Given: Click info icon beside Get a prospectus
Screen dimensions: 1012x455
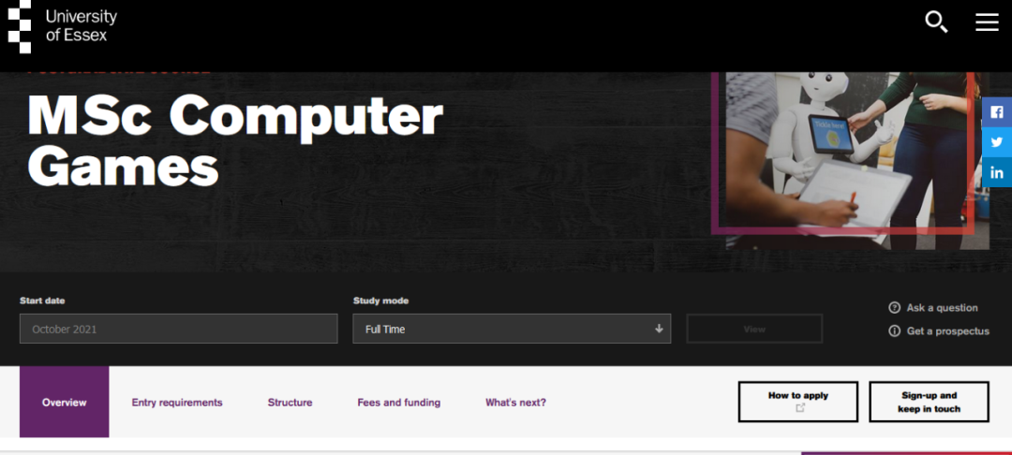Looking at the screenshot, I should [x=895, y=331].
